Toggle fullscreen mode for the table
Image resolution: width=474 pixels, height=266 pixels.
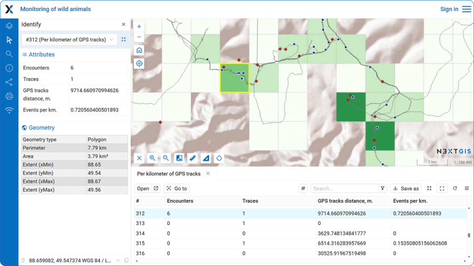tap(442, 188)
